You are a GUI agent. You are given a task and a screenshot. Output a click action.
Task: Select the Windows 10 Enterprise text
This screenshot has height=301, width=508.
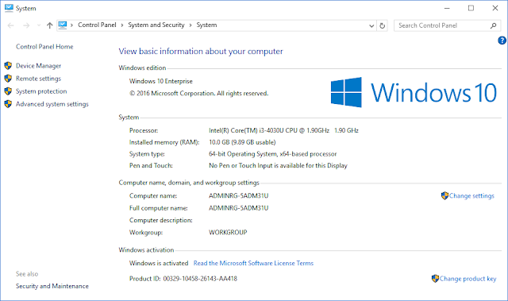(161, 81)
